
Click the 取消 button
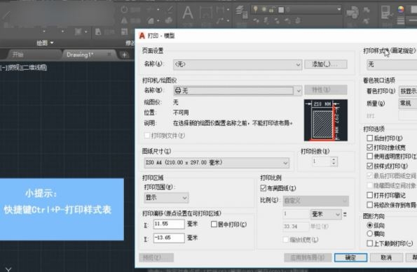point(386,257)
